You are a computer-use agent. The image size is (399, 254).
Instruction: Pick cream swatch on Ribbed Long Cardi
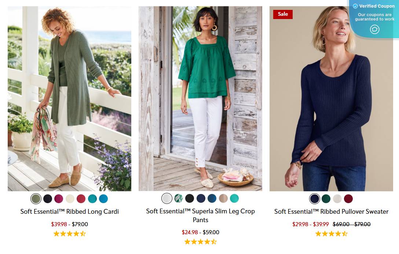click(x=70, y=199)
